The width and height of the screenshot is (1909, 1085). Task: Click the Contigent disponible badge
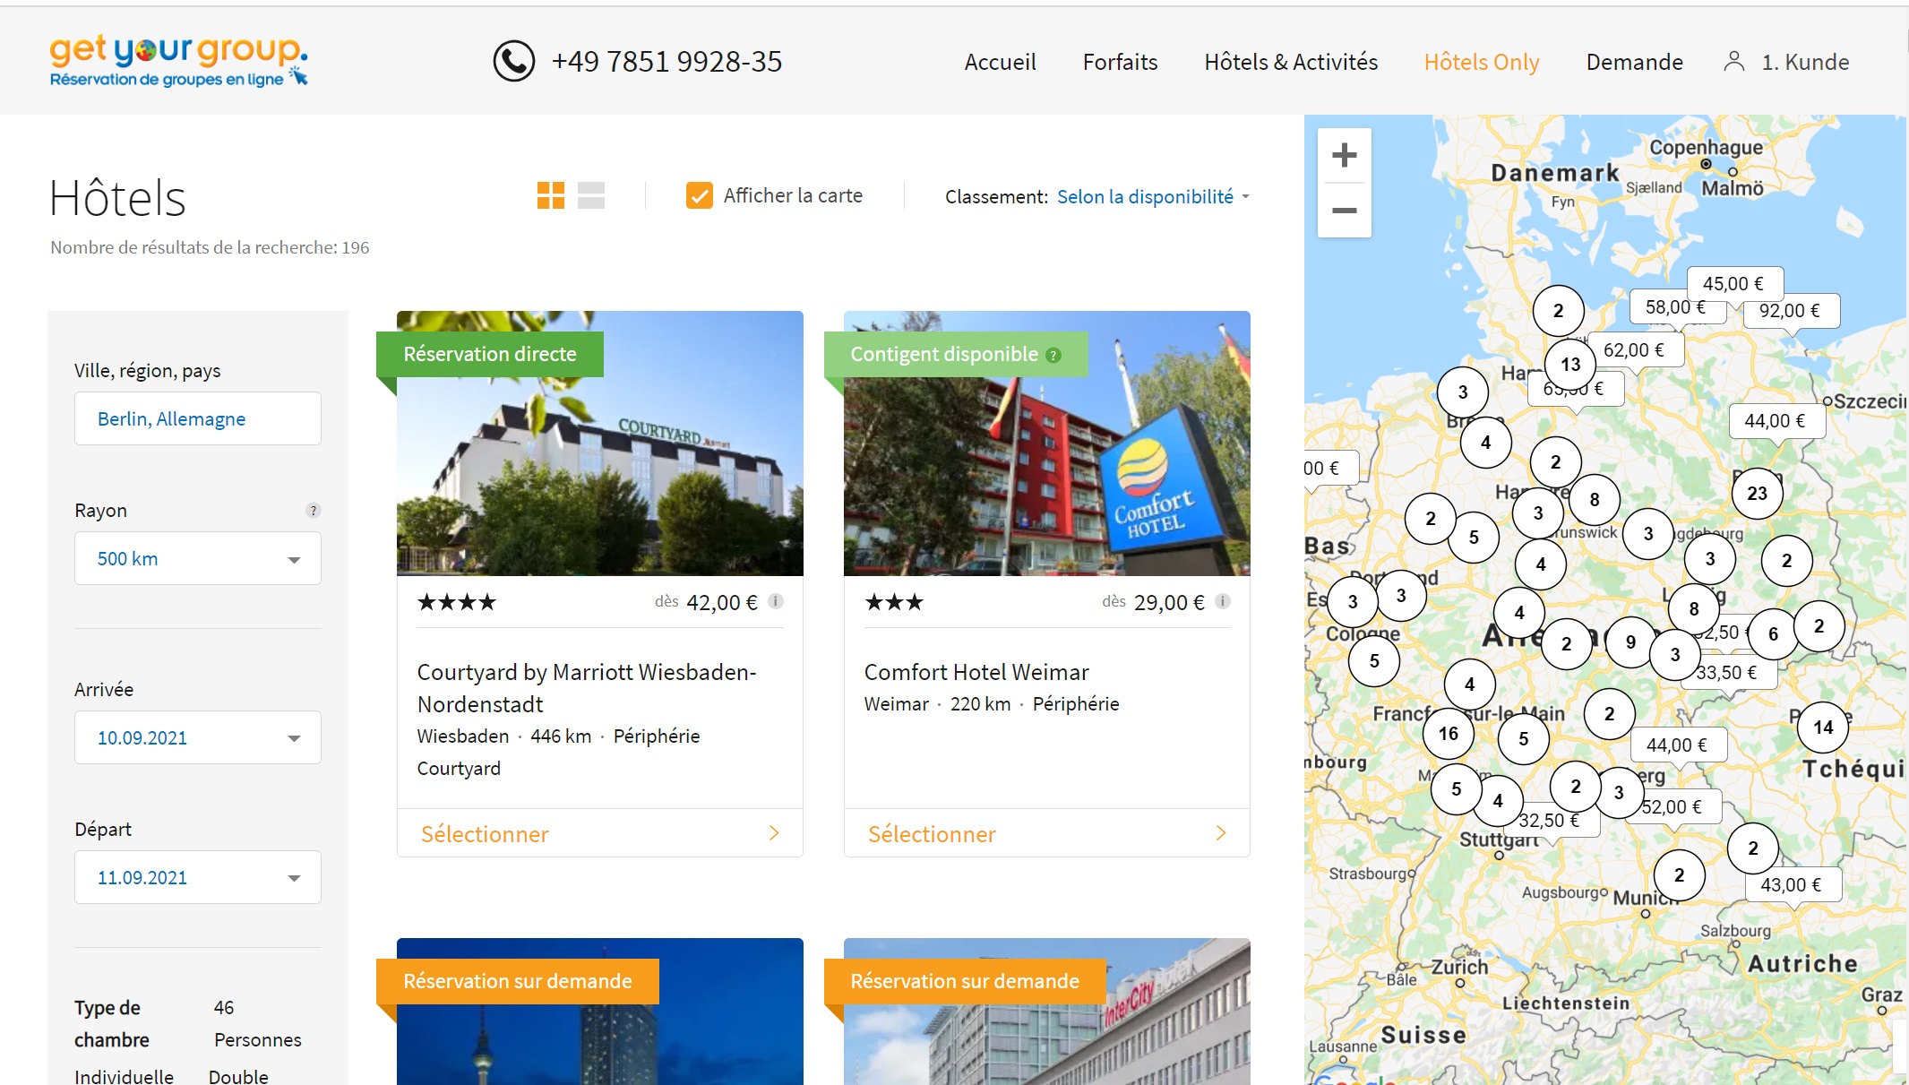point(956,354)
